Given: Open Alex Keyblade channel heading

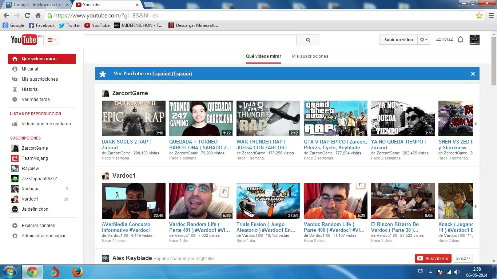Looking at the screenshot, I should click(132, 258).
